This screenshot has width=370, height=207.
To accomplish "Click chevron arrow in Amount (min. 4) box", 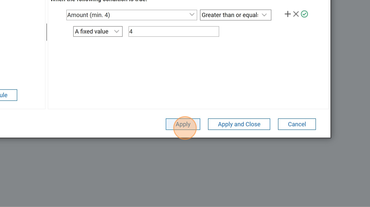I will pyautogui.click(x=192, y=15).
